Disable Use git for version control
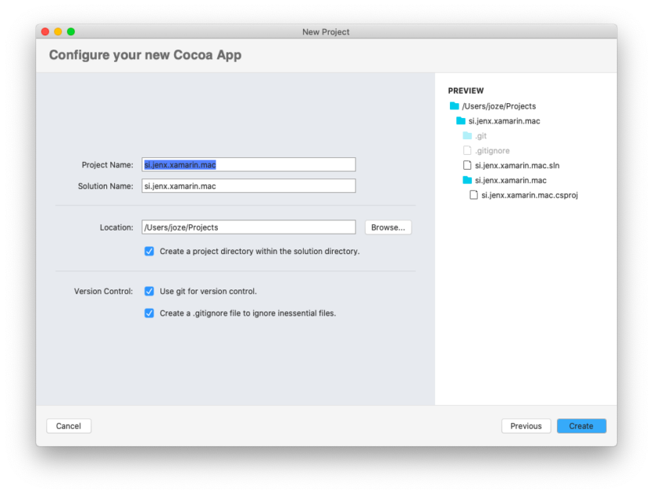 [149, 291]
